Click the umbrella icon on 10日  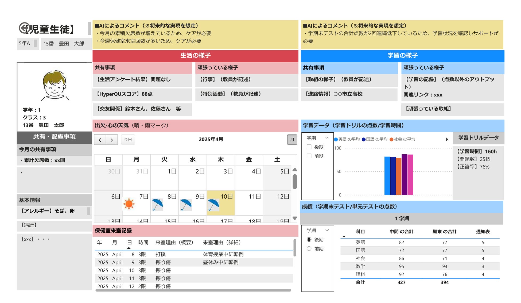[x=213, y=205]
